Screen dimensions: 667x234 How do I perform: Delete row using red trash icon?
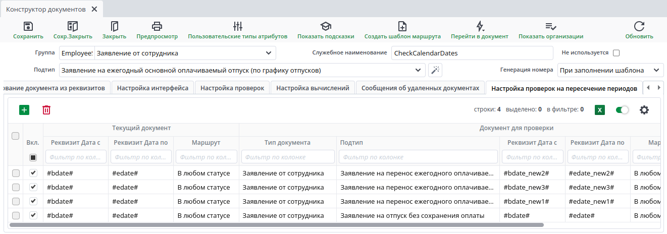point(46,109)
